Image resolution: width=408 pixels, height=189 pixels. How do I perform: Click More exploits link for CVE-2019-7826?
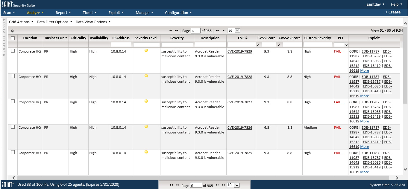click(365, 147)
